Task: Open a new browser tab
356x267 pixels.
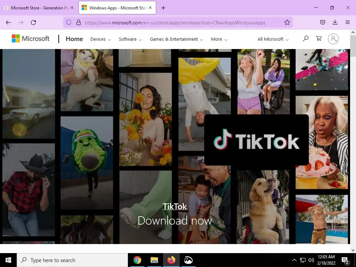Action: coord(163,8)
